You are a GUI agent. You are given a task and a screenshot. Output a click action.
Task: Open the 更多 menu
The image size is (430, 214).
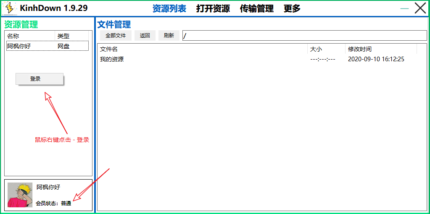292,8
